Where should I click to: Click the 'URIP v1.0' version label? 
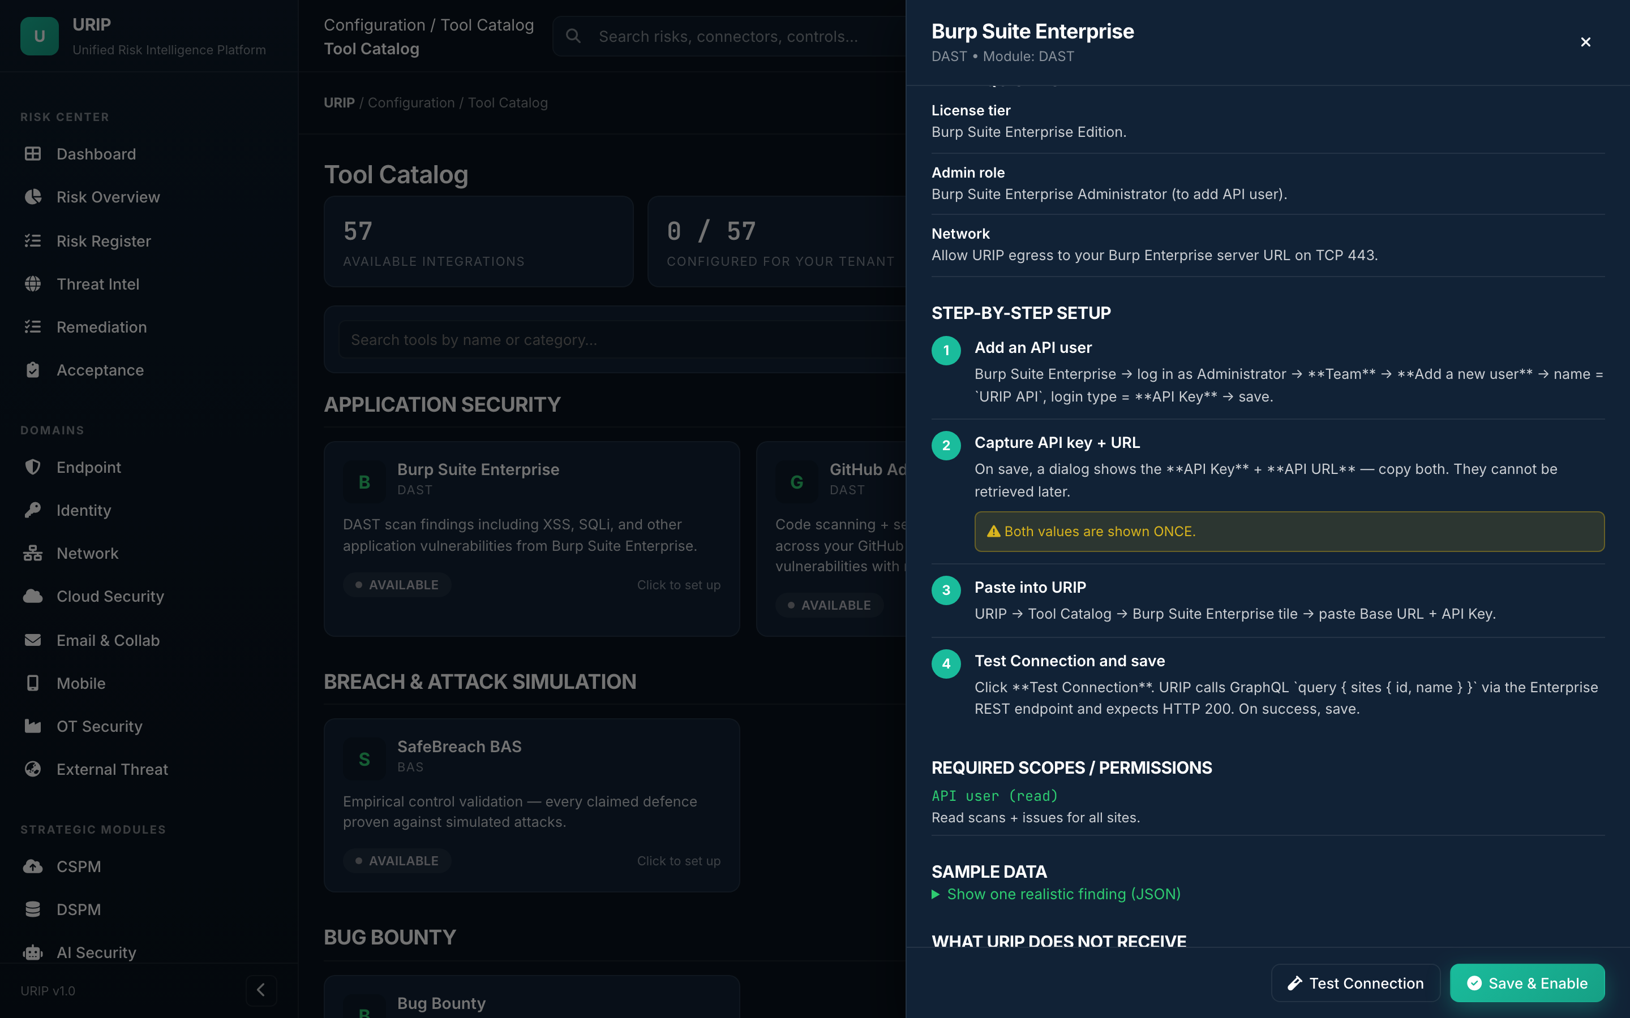[48, 990]
